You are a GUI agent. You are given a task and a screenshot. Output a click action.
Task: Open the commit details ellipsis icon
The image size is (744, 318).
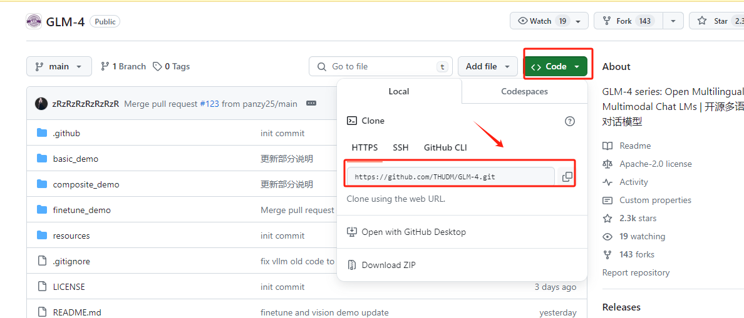coord(311,103)
